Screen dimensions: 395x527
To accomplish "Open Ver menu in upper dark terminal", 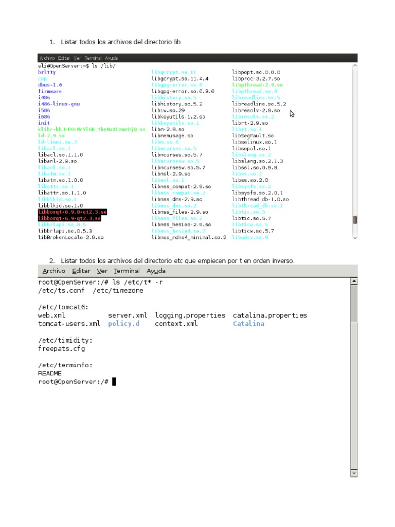I will tap(77, 58).
